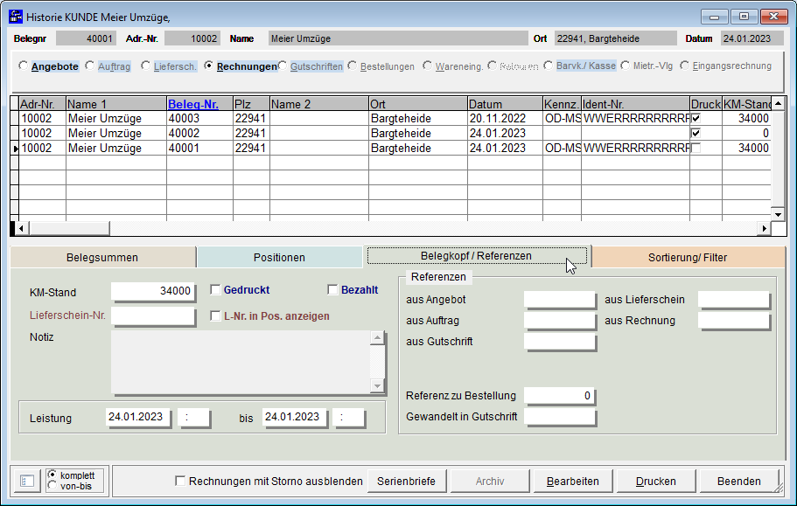Click into the Lieferschein-Nr. input field

[x=152, y=315]
